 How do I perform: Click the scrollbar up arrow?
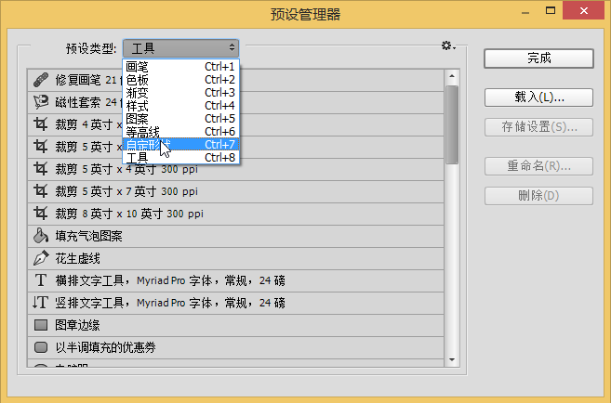coord(452,76)
